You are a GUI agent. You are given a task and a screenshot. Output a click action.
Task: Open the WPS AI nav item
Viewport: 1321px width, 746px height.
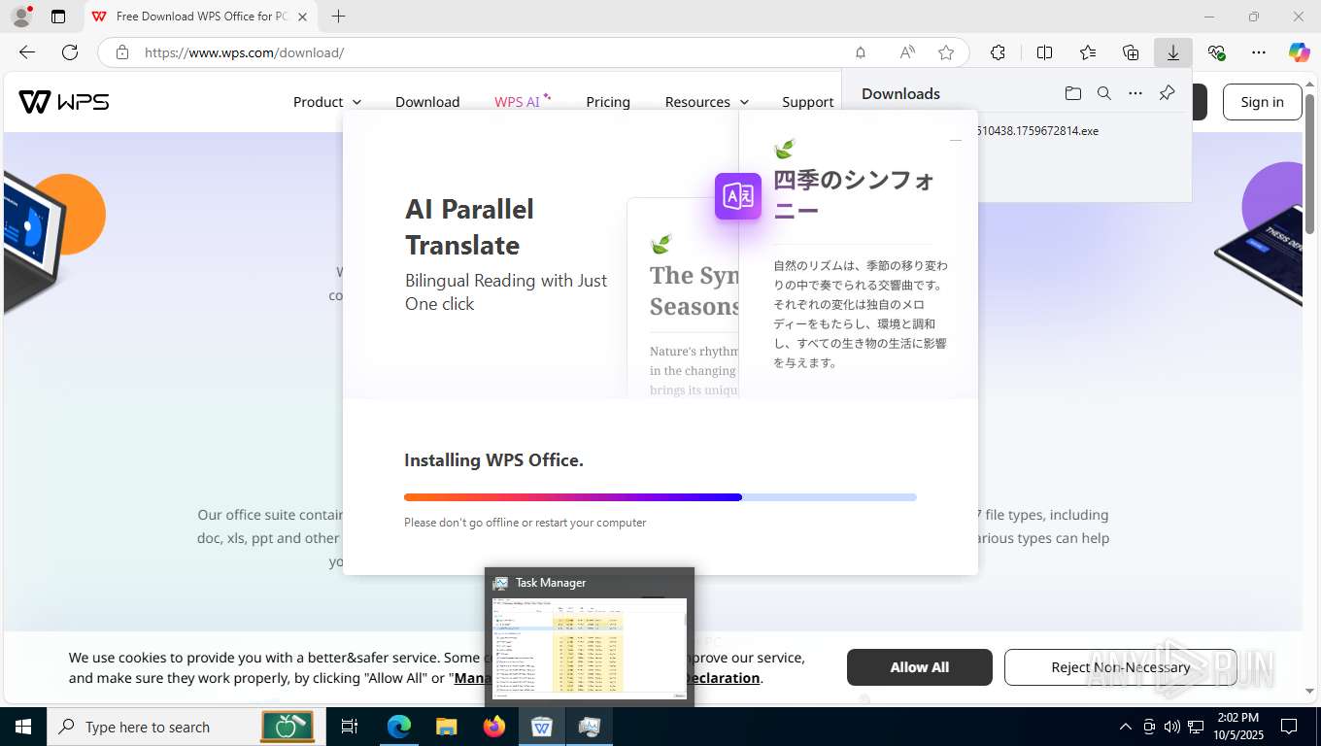(523, 101)
